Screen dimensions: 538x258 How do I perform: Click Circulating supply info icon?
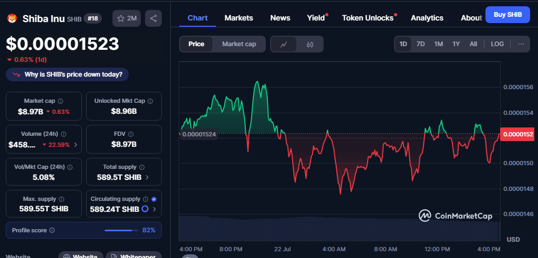[x=146, y=199]
